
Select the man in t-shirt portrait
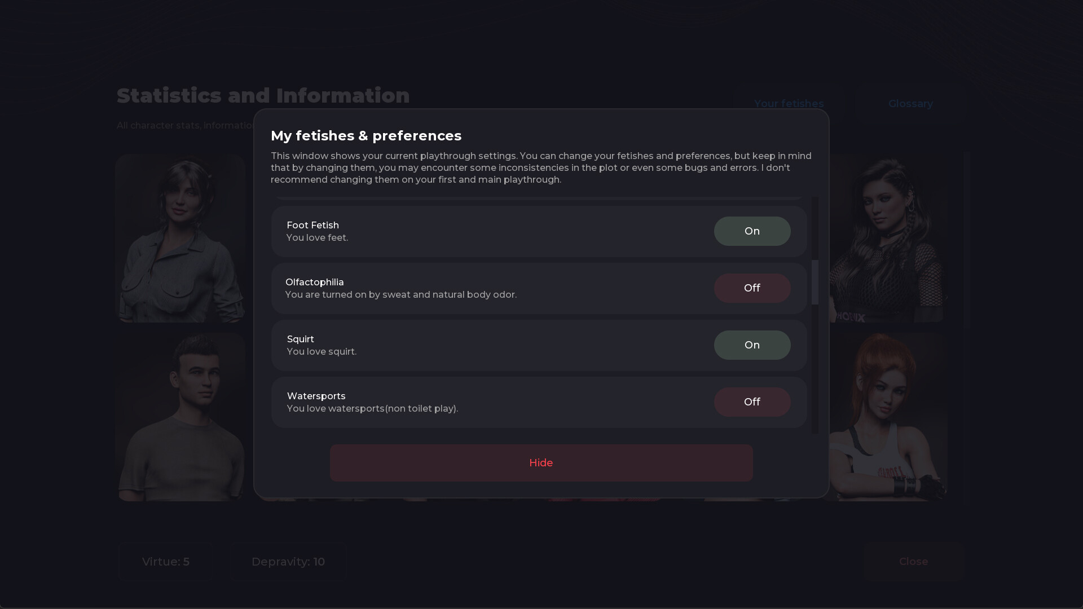pyautogui.click(x=180, y=417)
